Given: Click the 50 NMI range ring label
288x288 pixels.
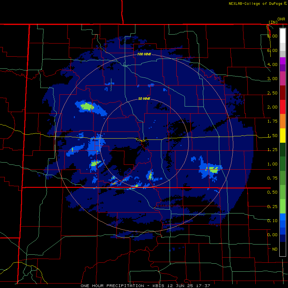Looking at the screenshot, I should click(x=144, y=99).
